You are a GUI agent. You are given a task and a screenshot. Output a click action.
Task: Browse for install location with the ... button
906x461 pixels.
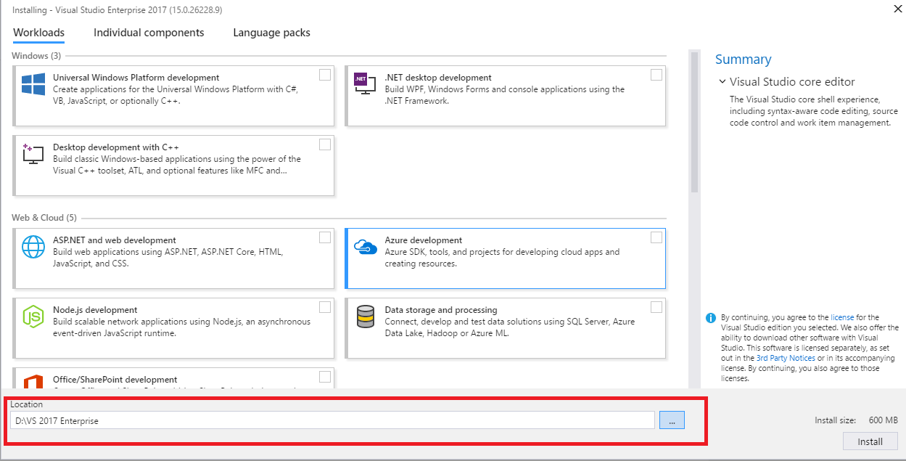(672, 420)
